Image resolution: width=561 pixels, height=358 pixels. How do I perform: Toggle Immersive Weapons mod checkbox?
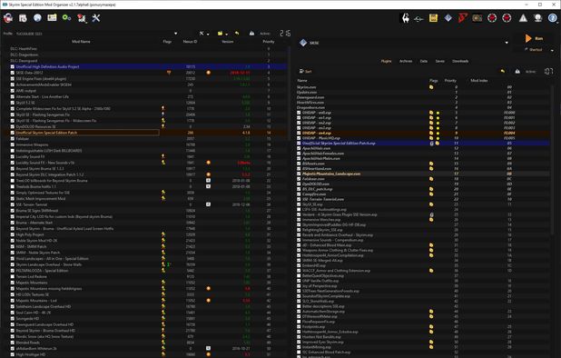coord(13,144)
